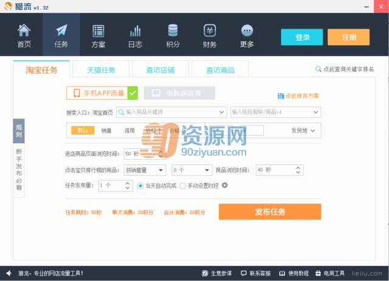The image size is (389, 281).
Task: Open the 方案 list icon
Action: [98, 31]
